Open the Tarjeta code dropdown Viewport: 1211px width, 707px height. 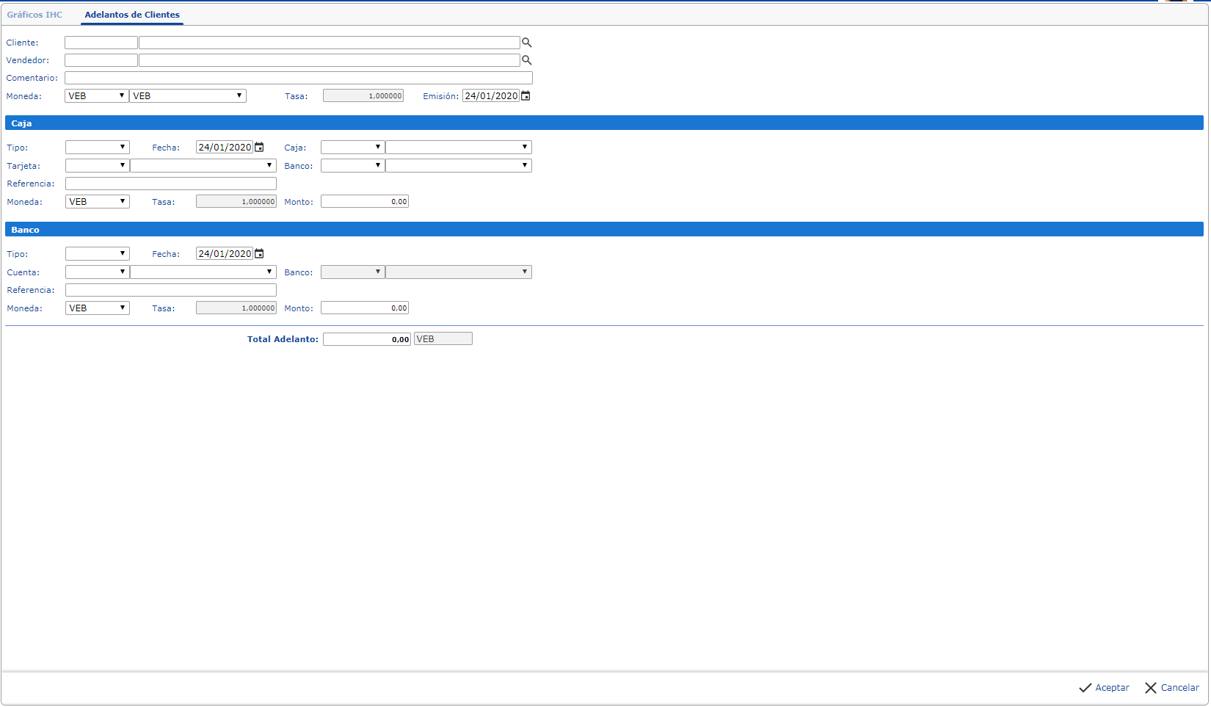pyautogui.click(x=98, y=166)
